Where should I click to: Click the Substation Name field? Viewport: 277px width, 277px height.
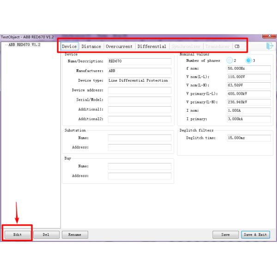(139, 138)
